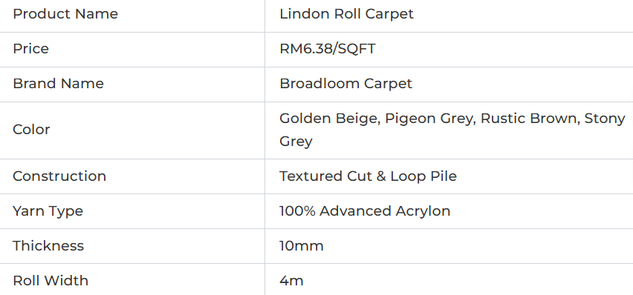Click the RM6.38/SQFT price value
The image size is (633, 295).
click(x=327, y=49)
